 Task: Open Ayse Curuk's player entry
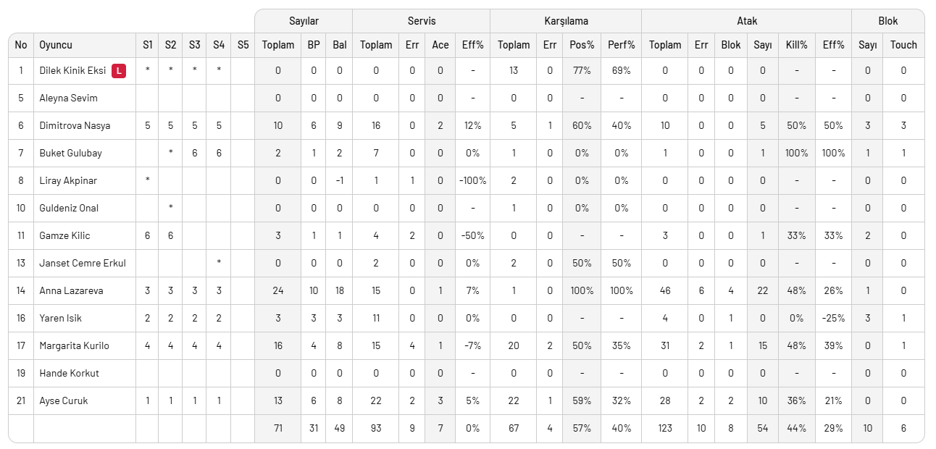click(63, 400)
